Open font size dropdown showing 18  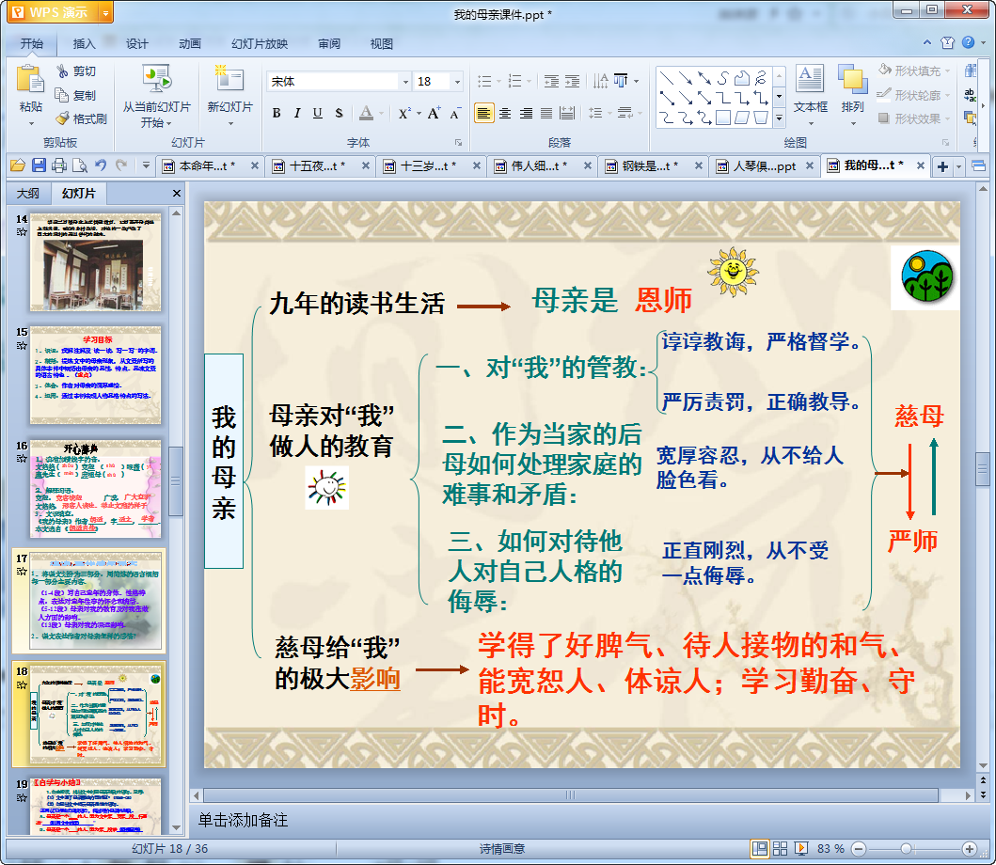coord(457,81)
